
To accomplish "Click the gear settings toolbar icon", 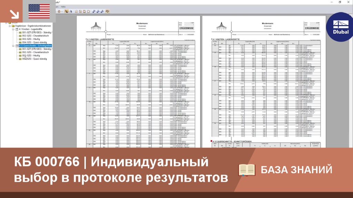I will click(x=59, y=11).
